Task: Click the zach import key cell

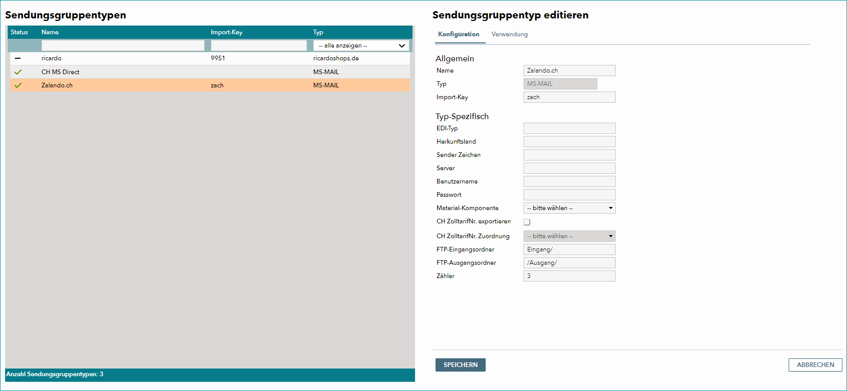Action: pos(217,85)
